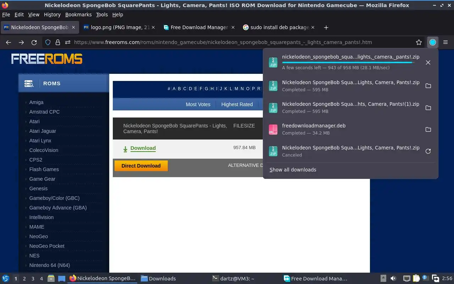Image resolution: width=454 pixels, height=284 pixels.
Task: Sort ROMs by Highest Rated
Action: click(237, 104)
